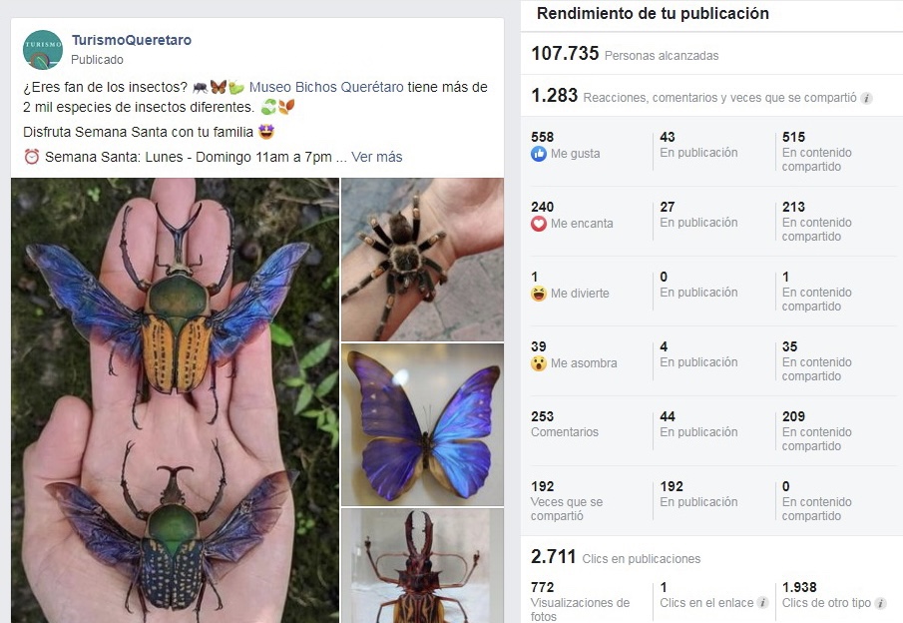Click the Me asombra surprised emoji icon

[x=539, y=363]
